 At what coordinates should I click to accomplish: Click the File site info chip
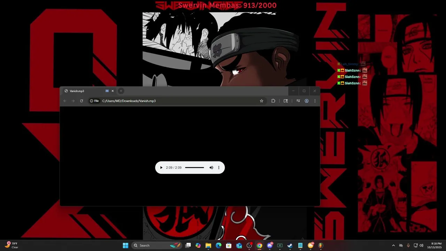click(94, 101)
